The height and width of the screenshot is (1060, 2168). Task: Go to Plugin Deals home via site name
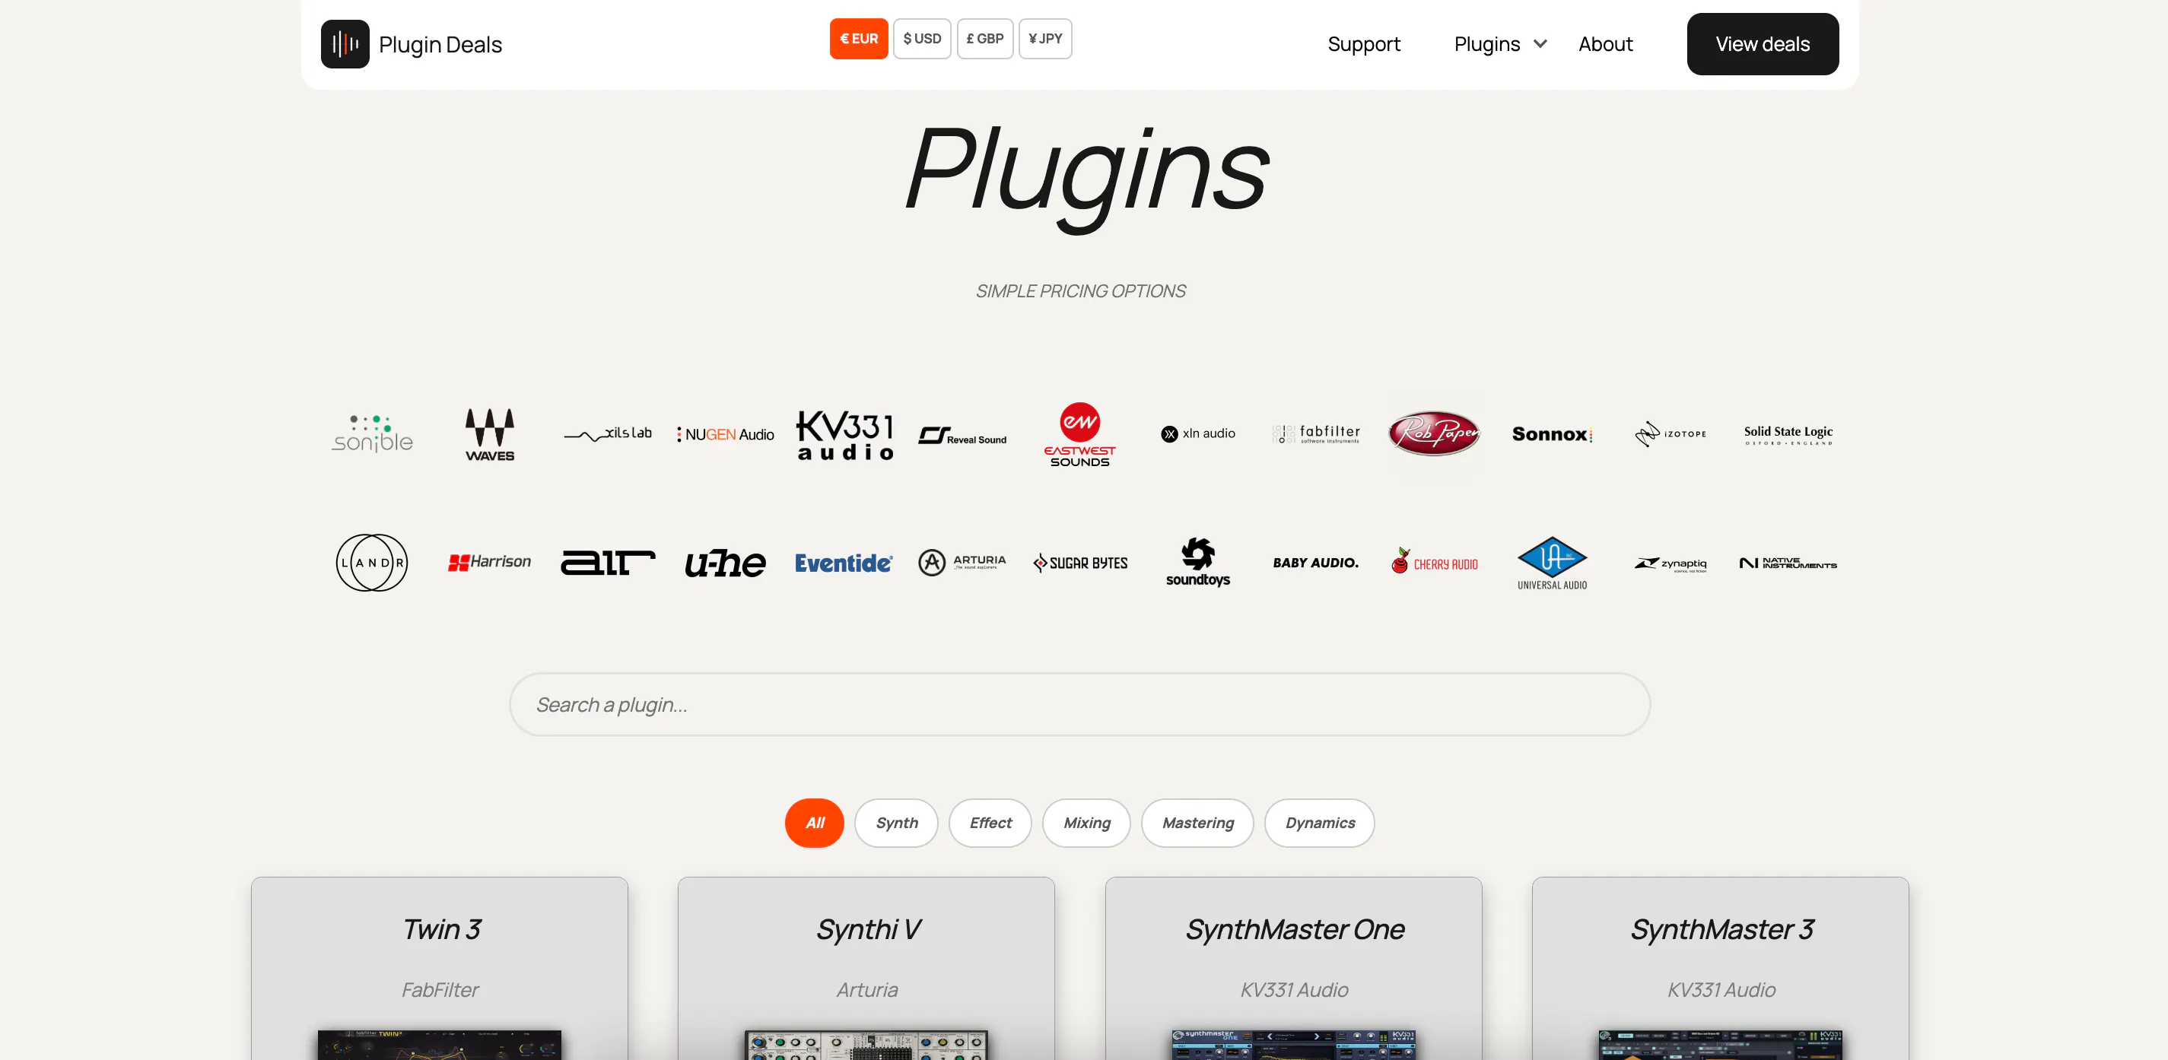point(440,44)
